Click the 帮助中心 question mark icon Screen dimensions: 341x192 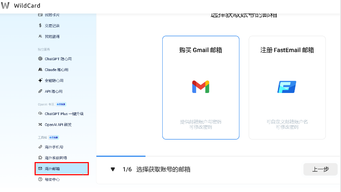point(40,180)
